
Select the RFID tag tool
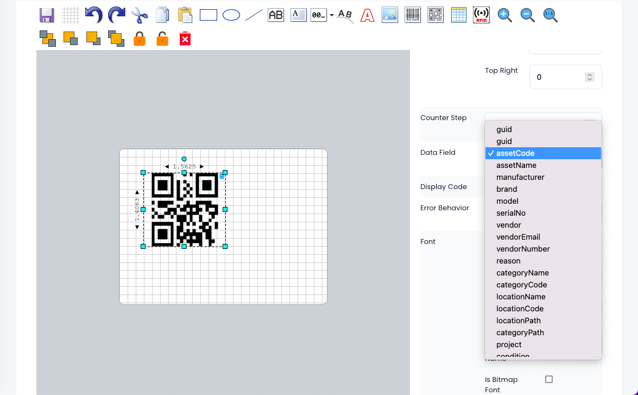pos(481,15)
